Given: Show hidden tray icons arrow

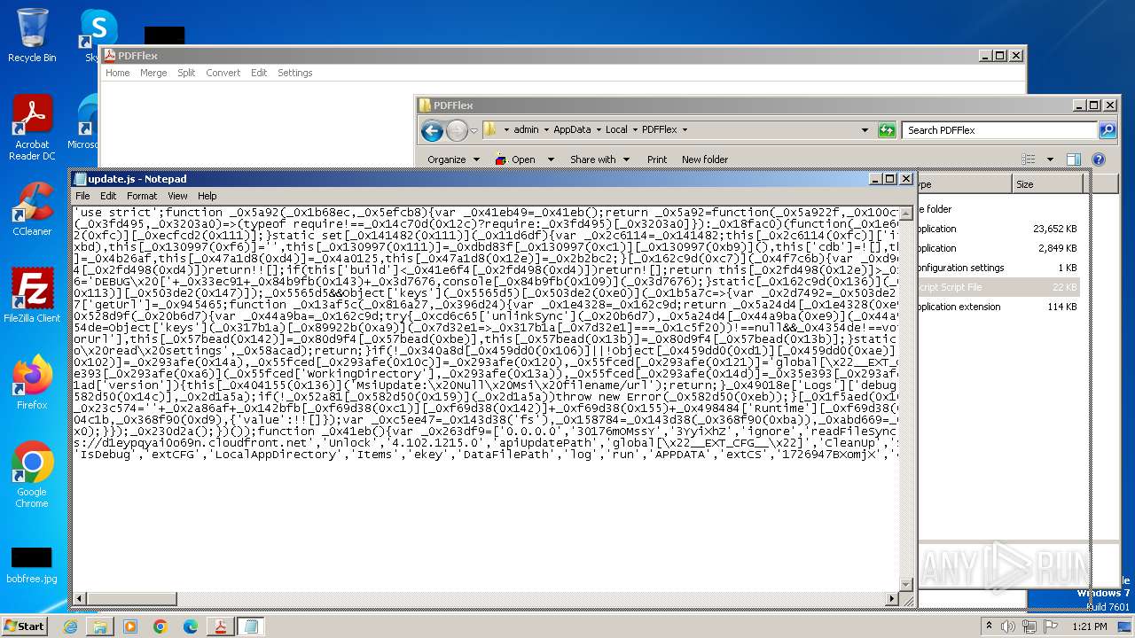Looking at the screenshot, I should [990, 626].
